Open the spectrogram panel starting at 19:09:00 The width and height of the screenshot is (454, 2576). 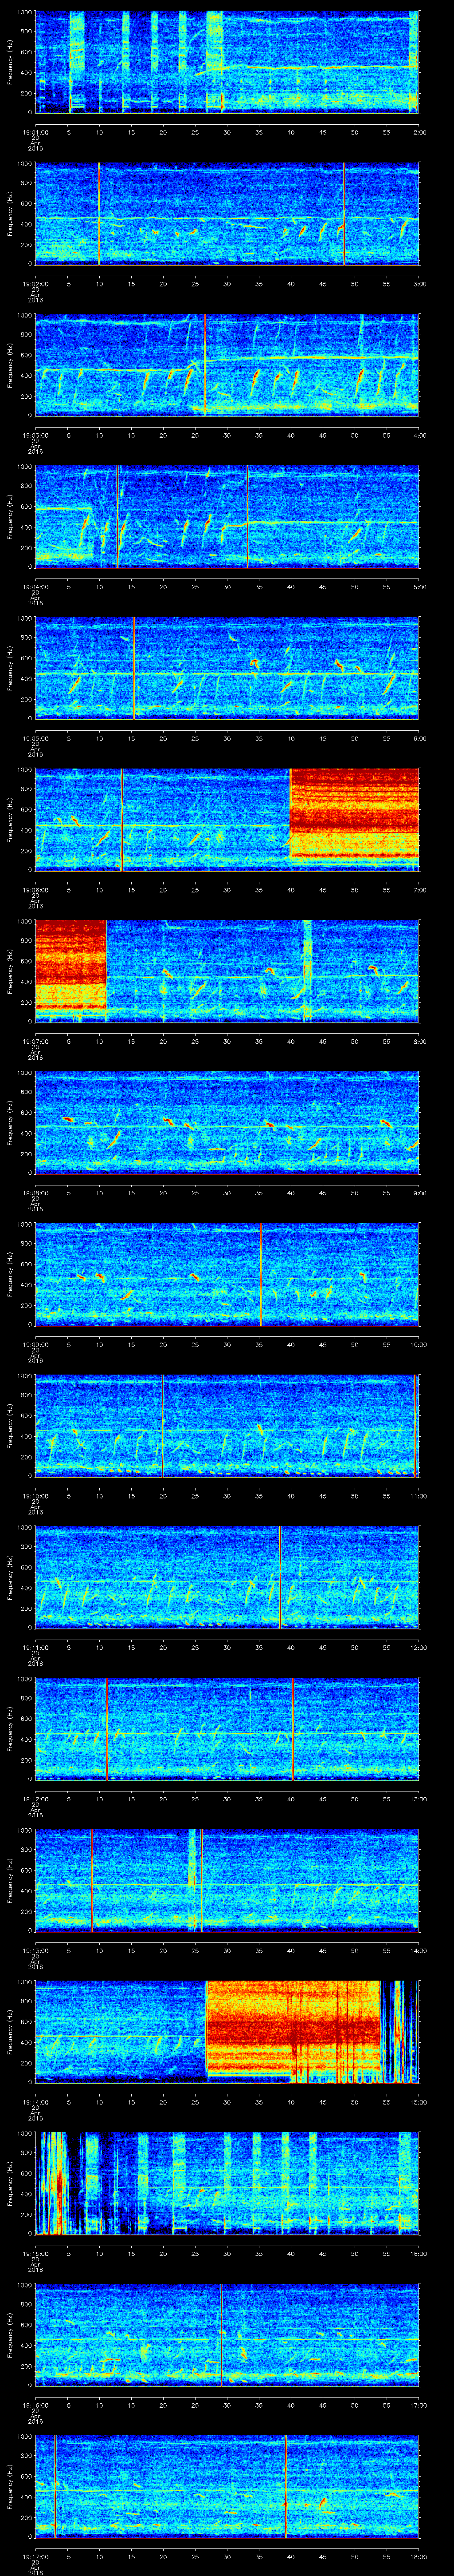[x=227, y=1274]
